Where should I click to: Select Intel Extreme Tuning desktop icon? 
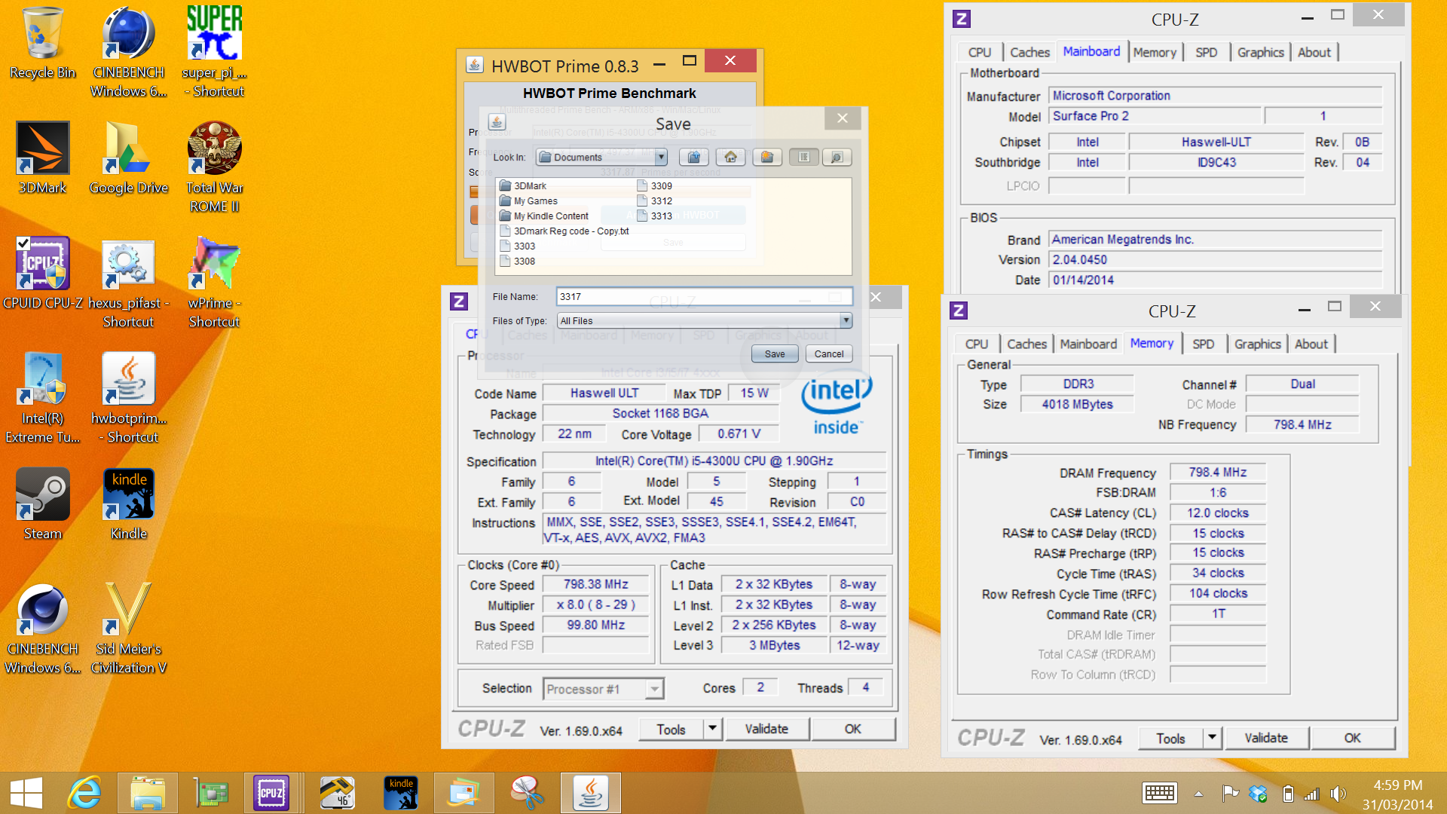(43, 398)
